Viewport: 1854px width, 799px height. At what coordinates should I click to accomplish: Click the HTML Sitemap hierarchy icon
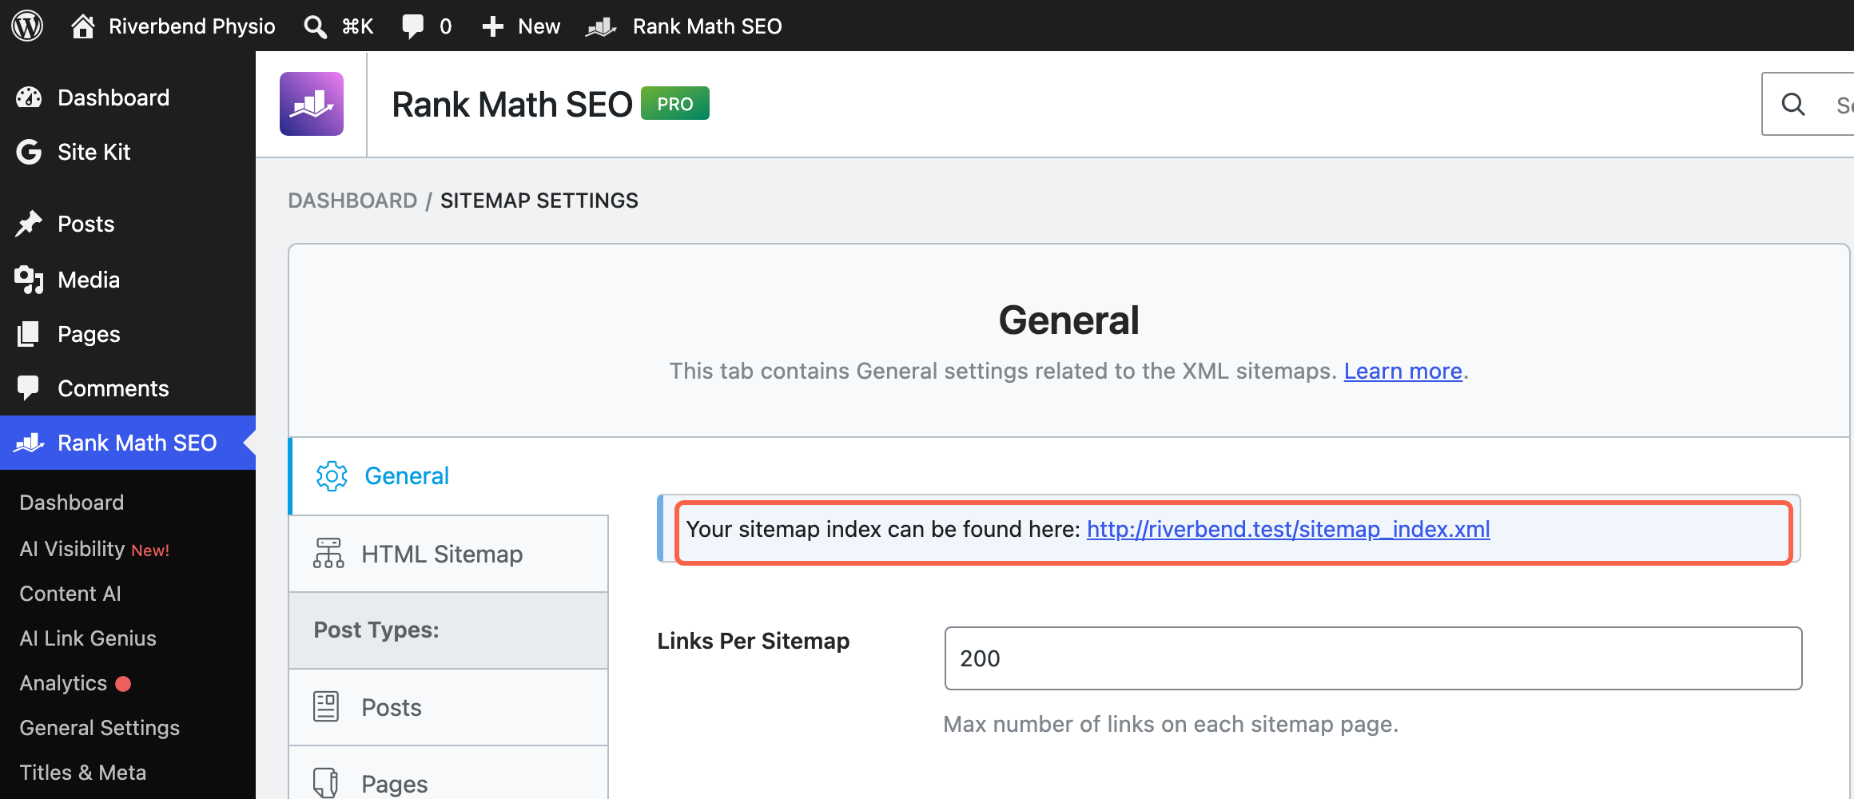coord(328,553)
